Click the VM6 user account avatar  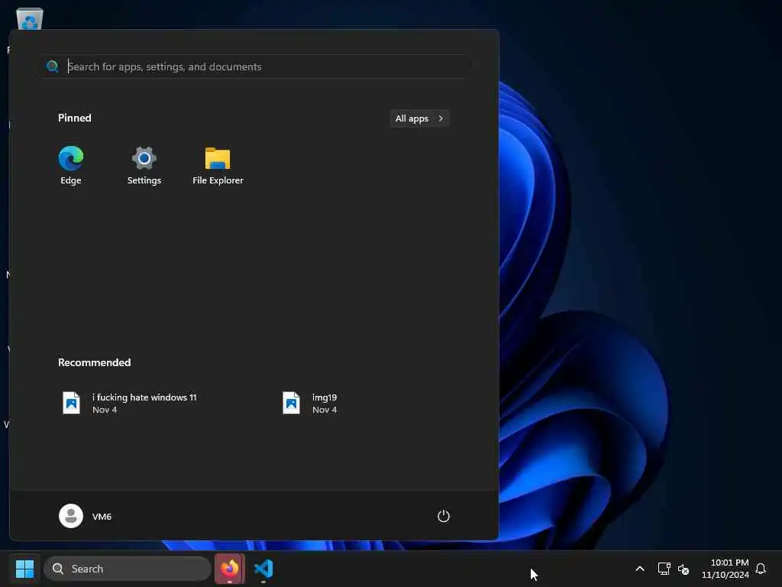point(71,516)
